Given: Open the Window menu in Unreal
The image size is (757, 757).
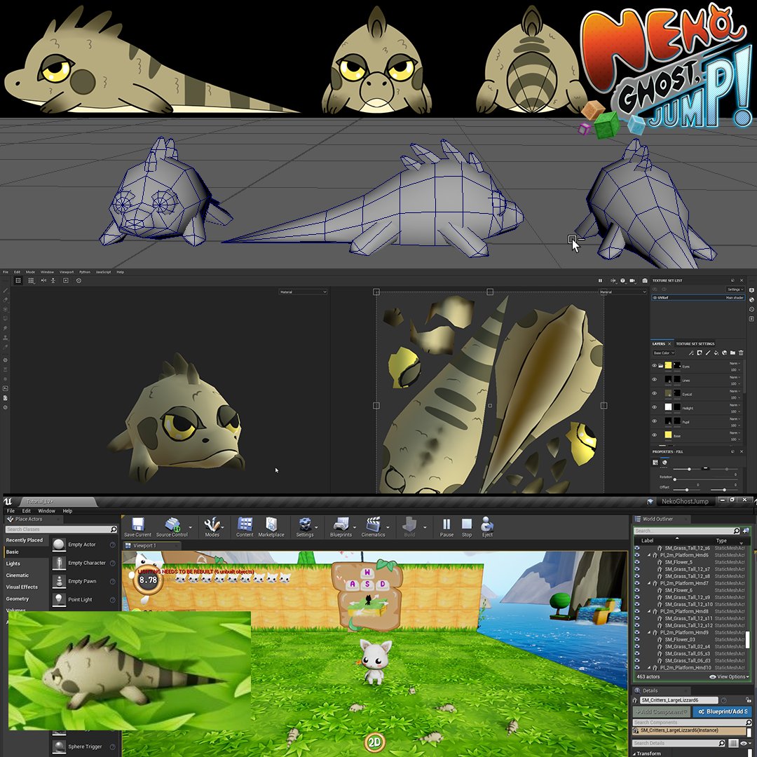Looking at the screenshot, I should 46,511.
